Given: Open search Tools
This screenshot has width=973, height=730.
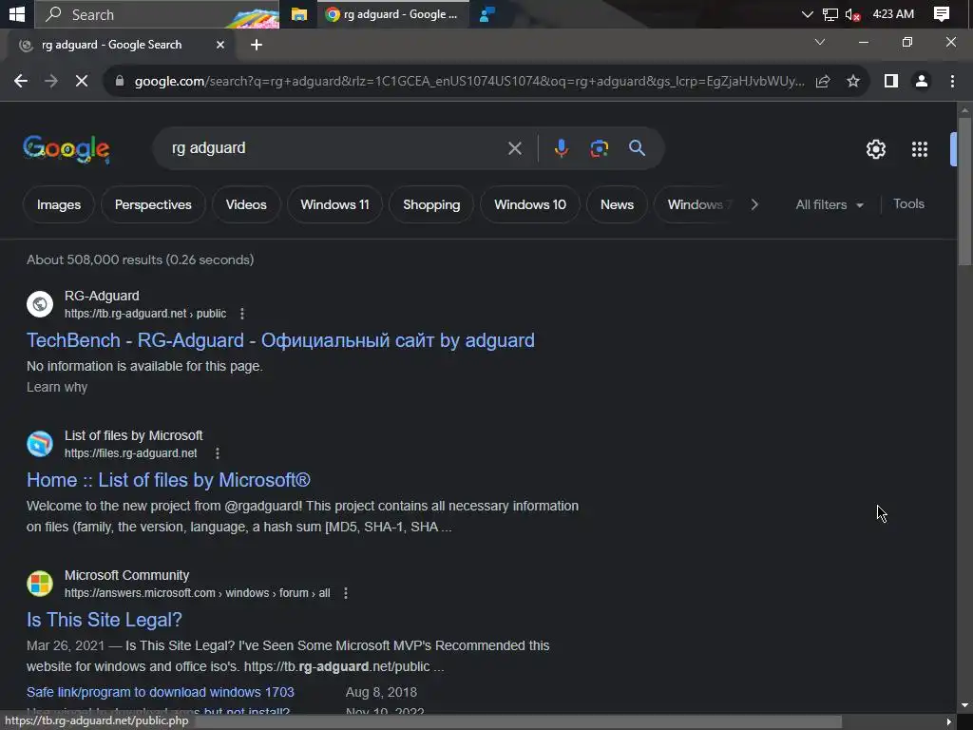Looking at the screenshot, I should [908, 203].
